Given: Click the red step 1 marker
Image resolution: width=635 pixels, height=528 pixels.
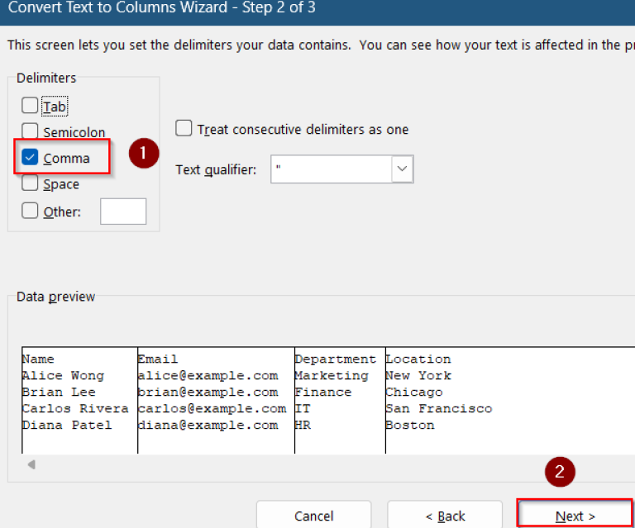Looking at the screenshot, I should click(144, 154).
